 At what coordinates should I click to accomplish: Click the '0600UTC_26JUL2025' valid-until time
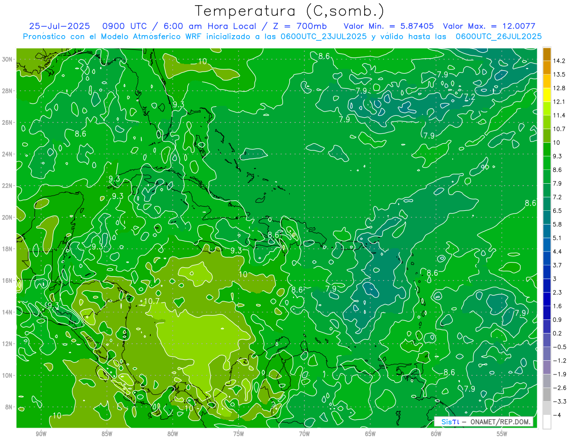[x=498, y=36]
